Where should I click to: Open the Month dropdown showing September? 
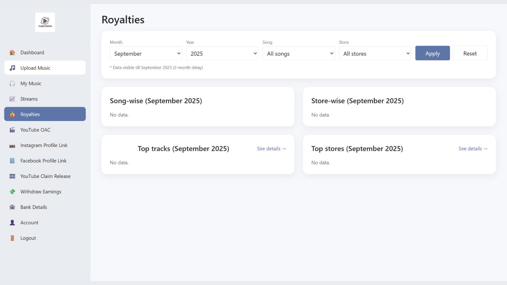(x=146, y=54)
